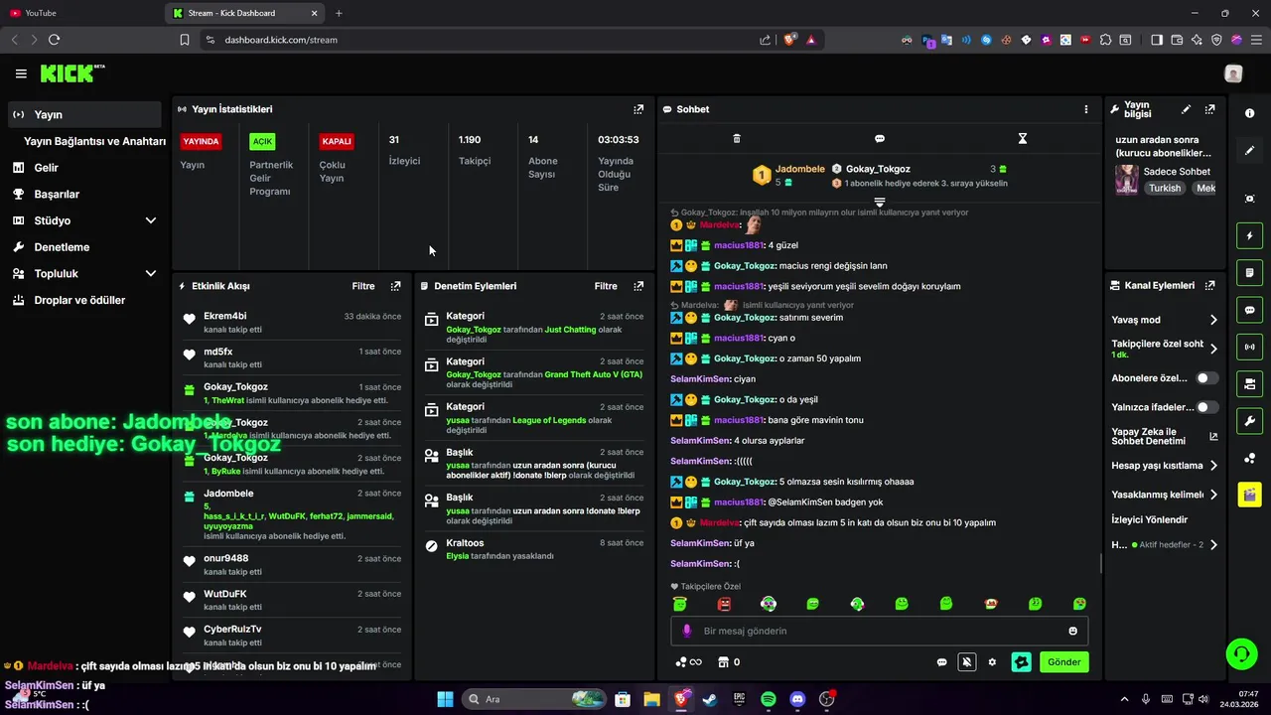Click the Sadece Sohbet category thumbnail
1271x715 pixels.
tap(1126, 179)
